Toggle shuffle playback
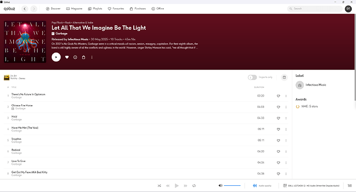 tap(159, 186)
